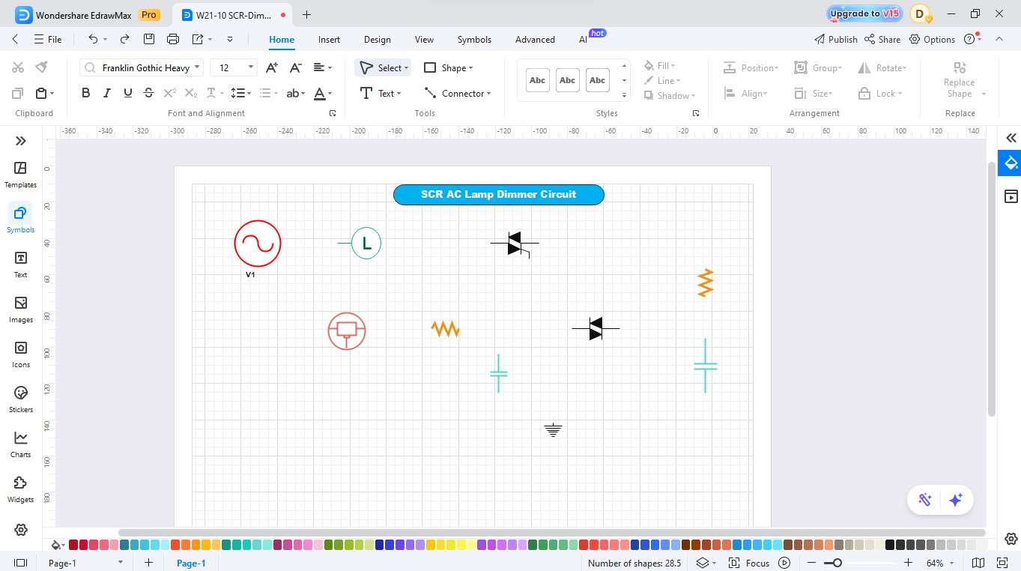Click the presentation panel icon on right

coord(1011,196)
